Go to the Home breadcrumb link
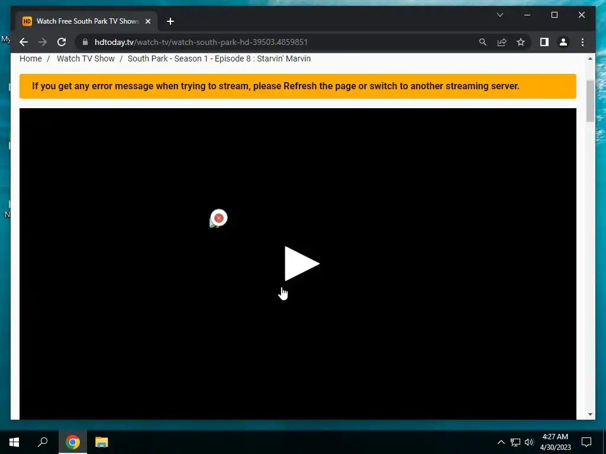This screenshot has width=606, height=454. click(x=31, y=59)
